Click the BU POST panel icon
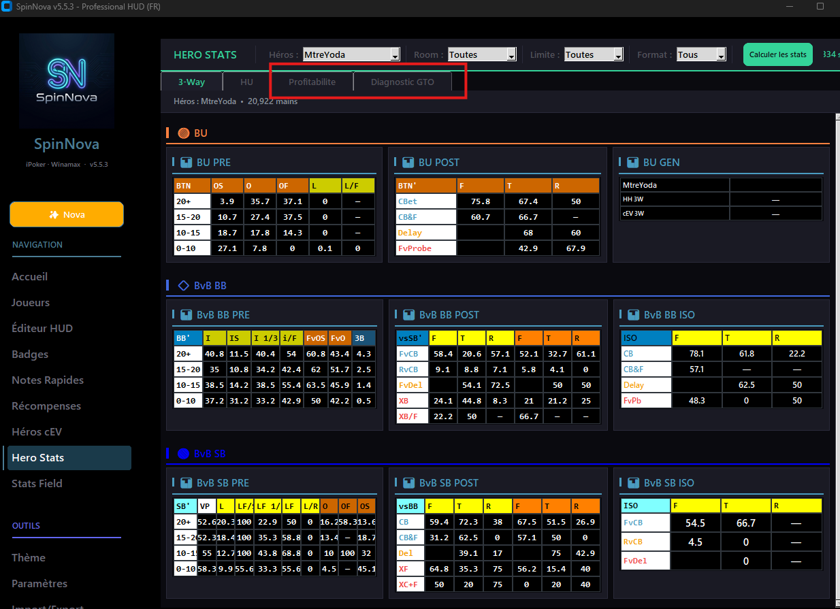The height and width of the screenshot is (609, 840). [x=408, y=163]
